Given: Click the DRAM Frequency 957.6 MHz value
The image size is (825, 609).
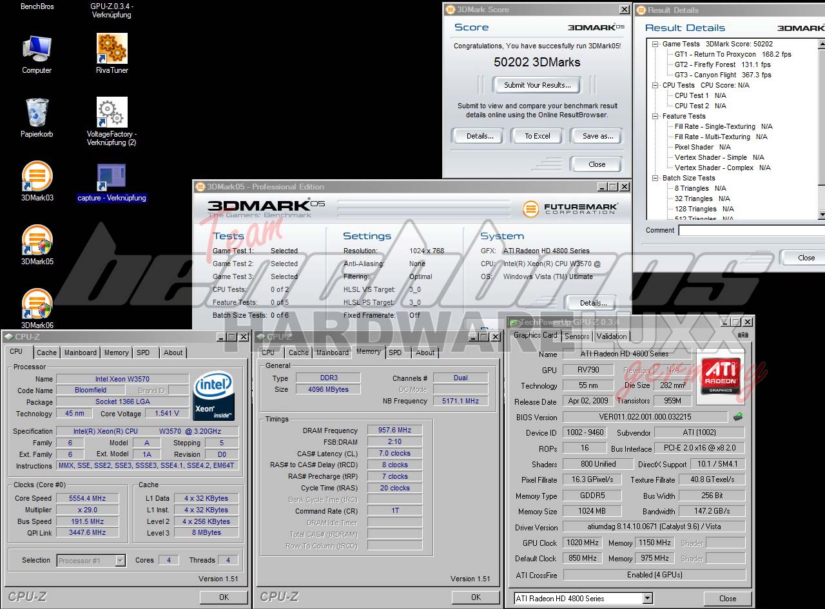Looking at the screenshot, I should point(394,430).
